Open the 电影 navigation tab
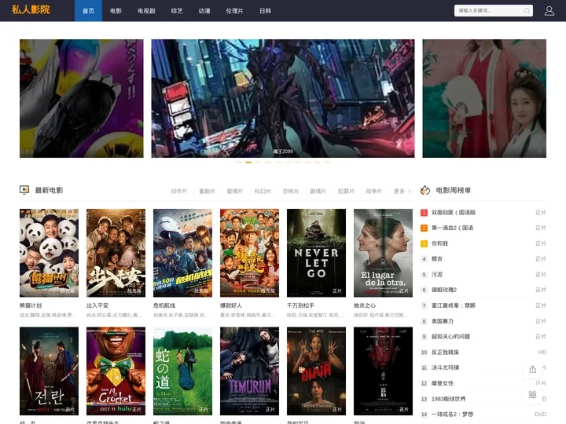566x424 pixels. (116, 11)
